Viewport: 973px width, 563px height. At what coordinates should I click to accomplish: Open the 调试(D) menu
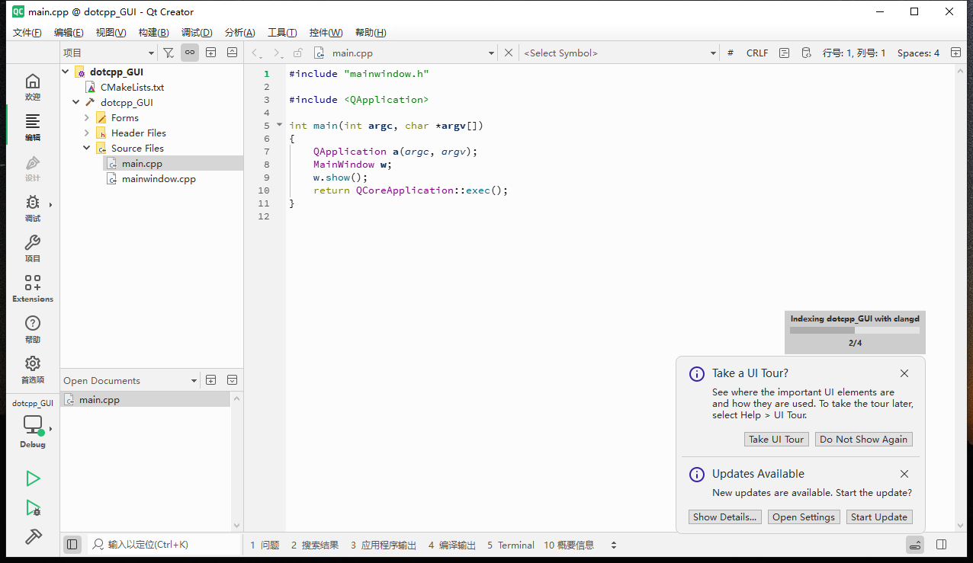tap(197, 33)
